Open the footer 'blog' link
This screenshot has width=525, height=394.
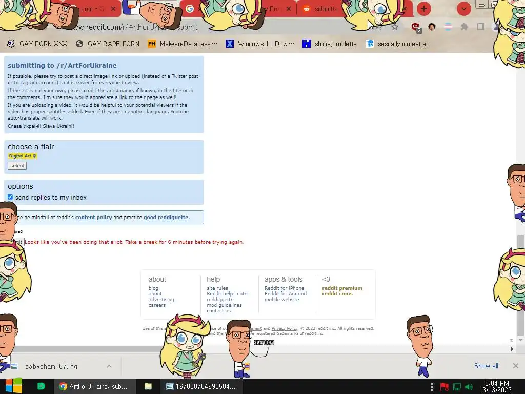[153, 288]
